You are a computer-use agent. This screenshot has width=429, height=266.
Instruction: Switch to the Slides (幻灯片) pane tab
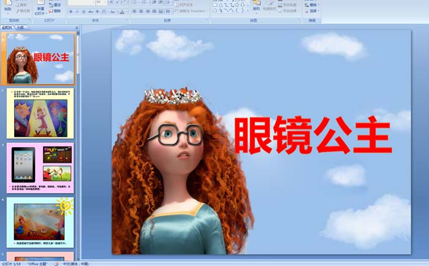[7, 28]
